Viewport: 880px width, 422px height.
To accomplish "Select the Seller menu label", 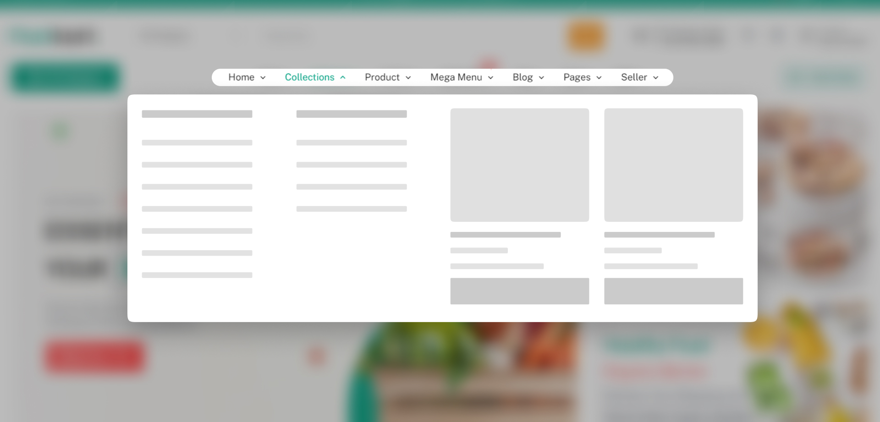I will coord(634,77).
